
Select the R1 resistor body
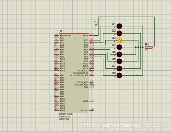[x=149, y=47]
